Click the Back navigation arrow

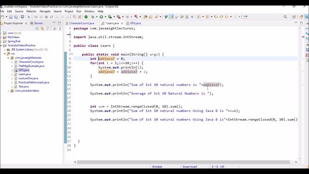click(x=226, y=17)
